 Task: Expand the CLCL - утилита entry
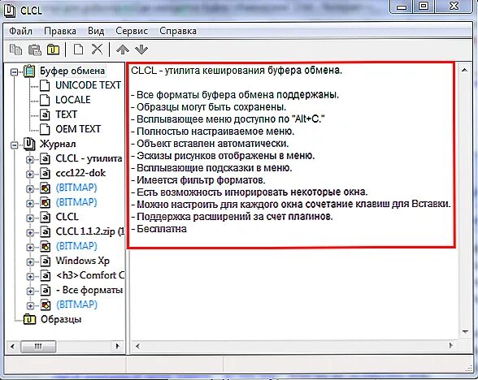coord(30,159)
